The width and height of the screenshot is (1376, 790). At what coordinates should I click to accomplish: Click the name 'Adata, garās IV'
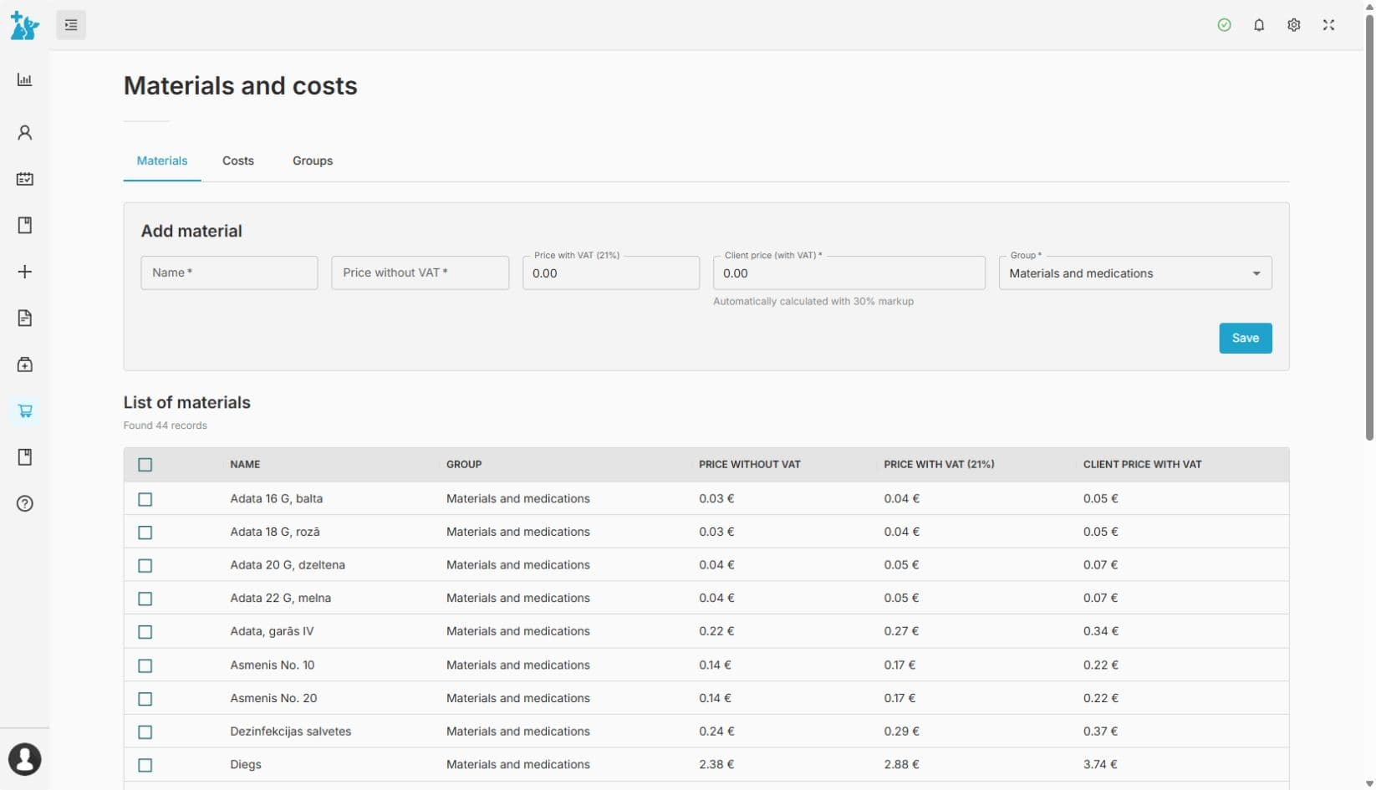tap(272, 631)
